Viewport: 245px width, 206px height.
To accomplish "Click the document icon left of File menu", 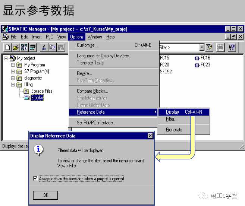I will click(6, 37).
